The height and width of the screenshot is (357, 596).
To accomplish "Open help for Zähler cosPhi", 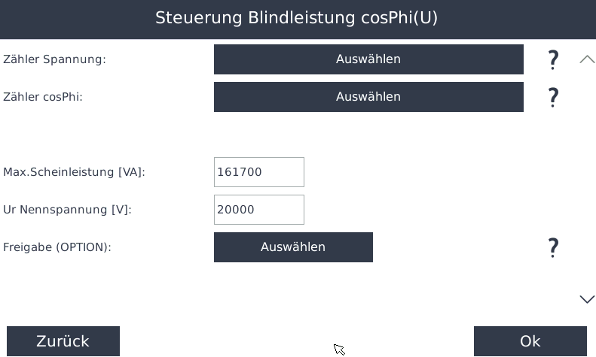I will [x=553, y=97].
